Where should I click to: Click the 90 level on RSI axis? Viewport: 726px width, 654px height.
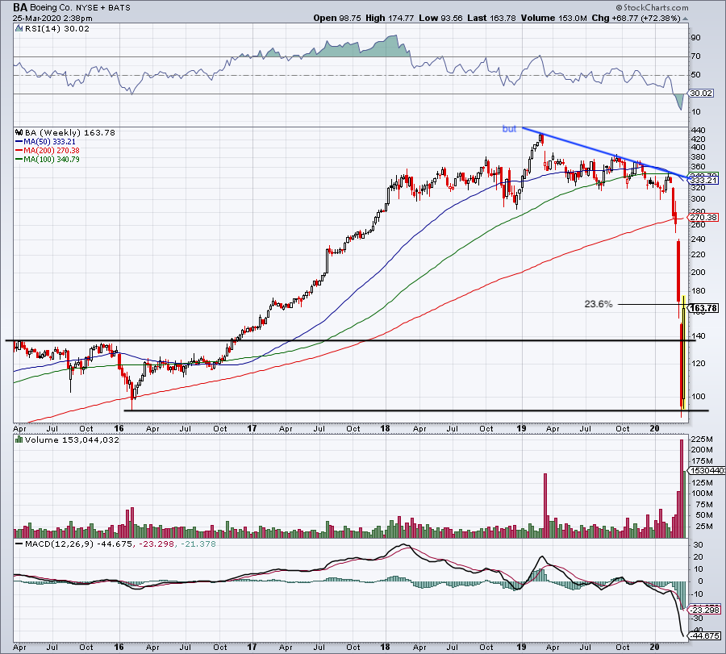(x=695, y=38)
